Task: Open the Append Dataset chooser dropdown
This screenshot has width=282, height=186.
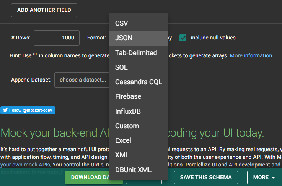Action: point(82,80)
